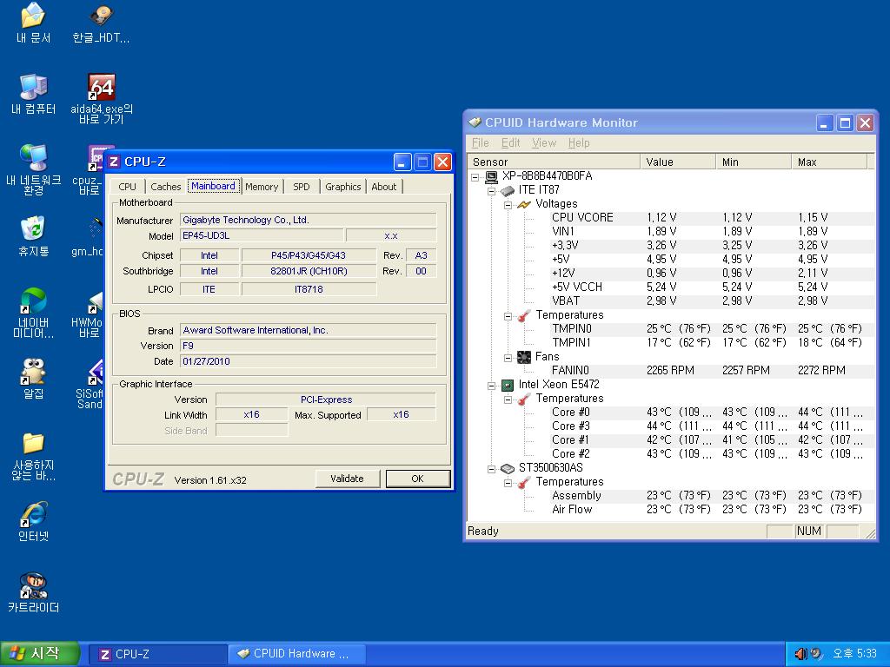Switch to CPU-Z from the taskbar
The width and height of the screenshot is (890, 667).
pyautogui.click(x=158, y=655)
